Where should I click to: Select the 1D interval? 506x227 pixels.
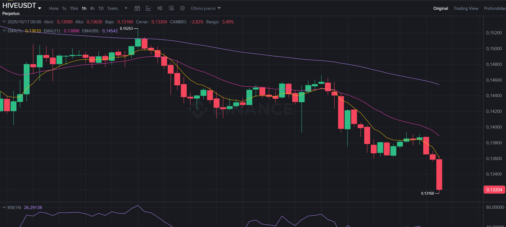(101, 8)
